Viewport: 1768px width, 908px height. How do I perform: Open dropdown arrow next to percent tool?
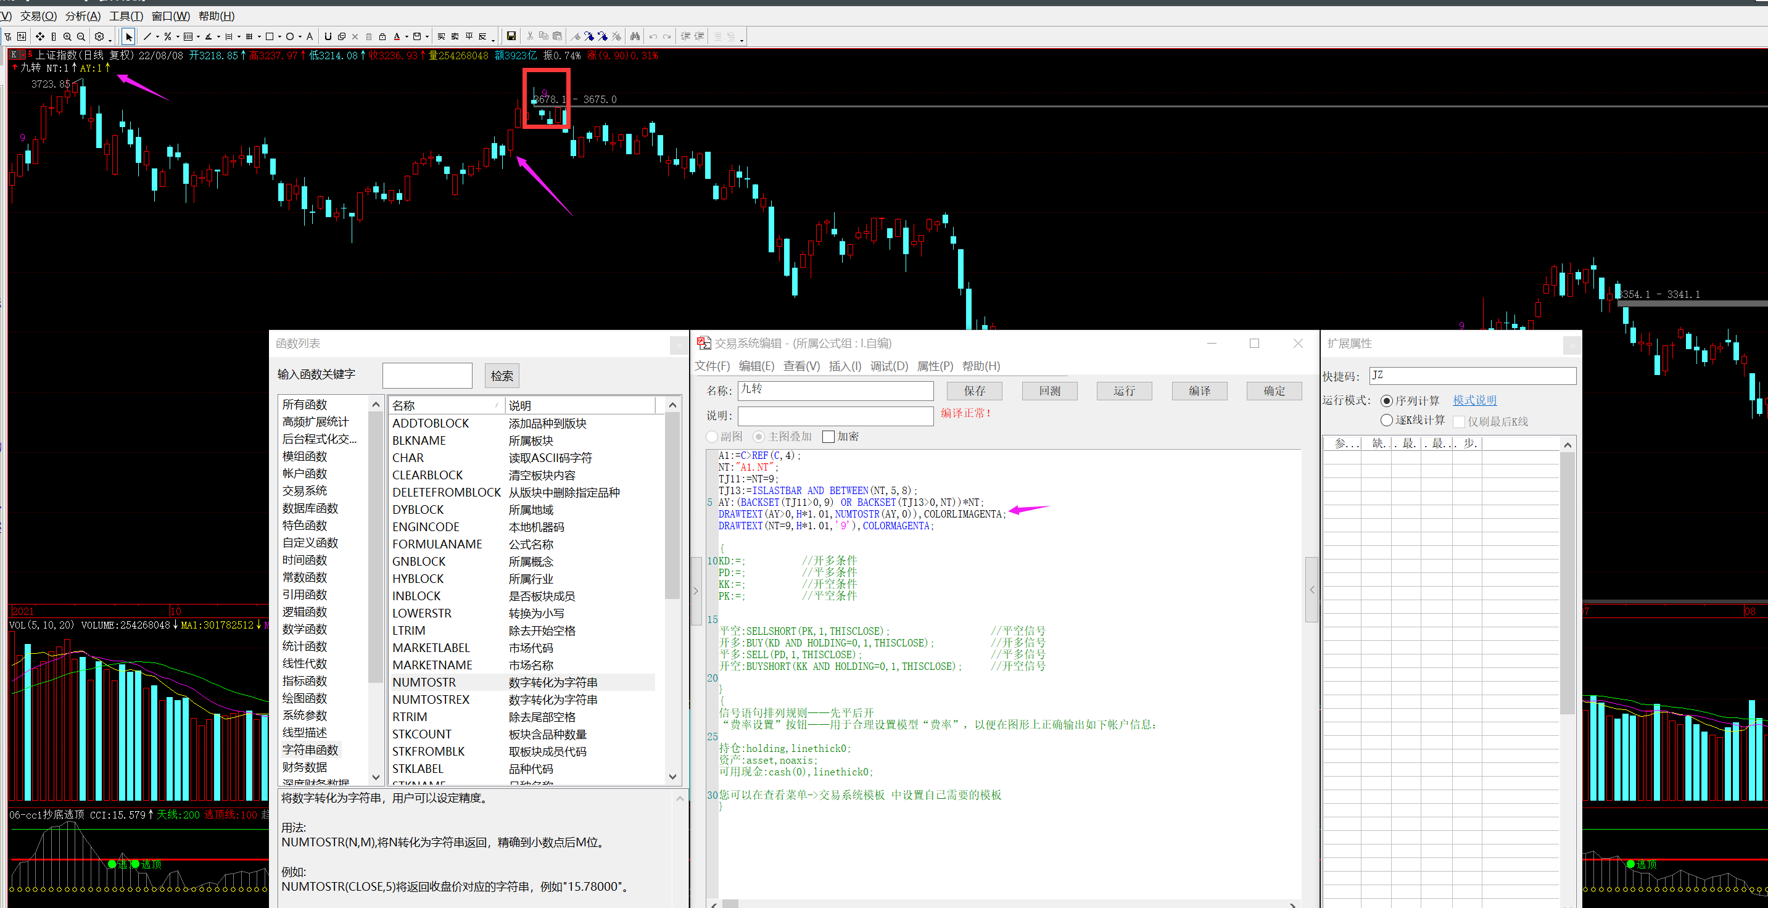point(178,37)
